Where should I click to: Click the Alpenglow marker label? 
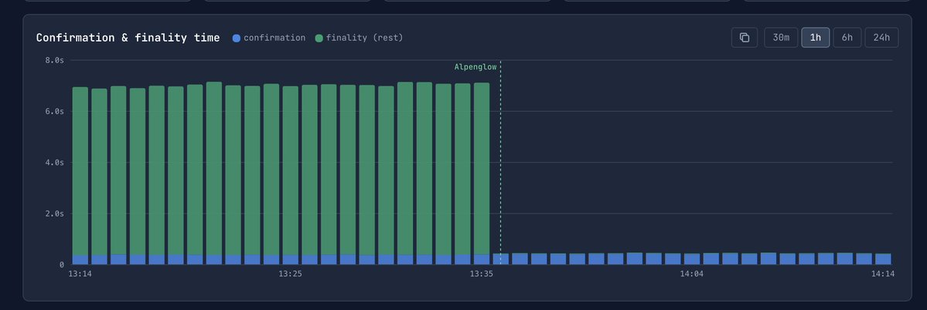click(x=475, y=67)
